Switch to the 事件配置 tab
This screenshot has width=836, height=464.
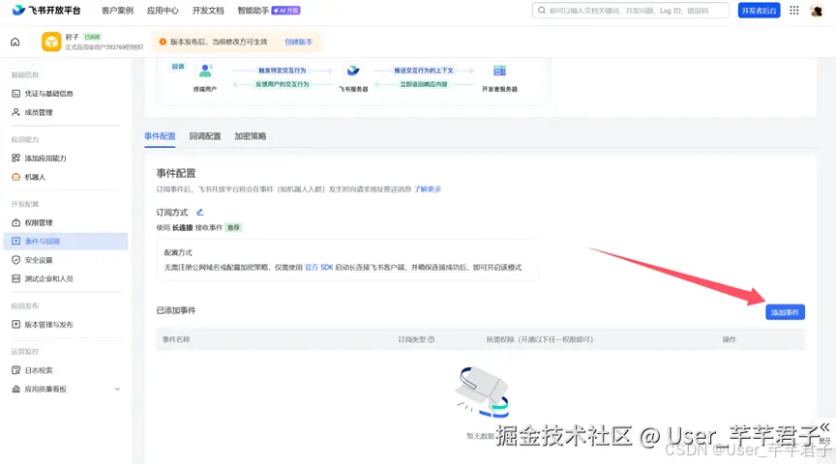point(160,136)
